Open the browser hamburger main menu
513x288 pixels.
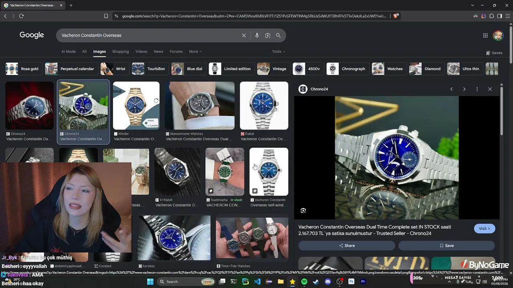click(x=507, y=16)
